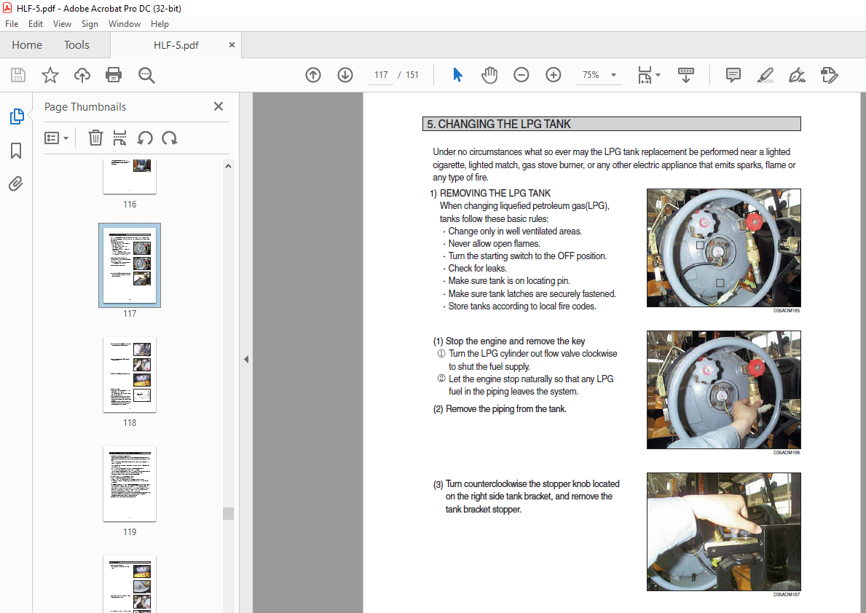The height and width of the screenshot is (613, 866).
Task: Zoom out with minus button
Action: click(521, 74)
